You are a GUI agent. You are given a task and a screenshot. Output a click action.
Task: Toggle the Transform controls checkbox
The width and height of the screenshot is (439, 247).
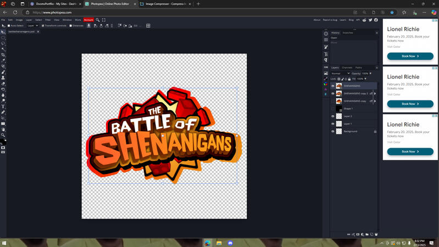coord(43,26)
